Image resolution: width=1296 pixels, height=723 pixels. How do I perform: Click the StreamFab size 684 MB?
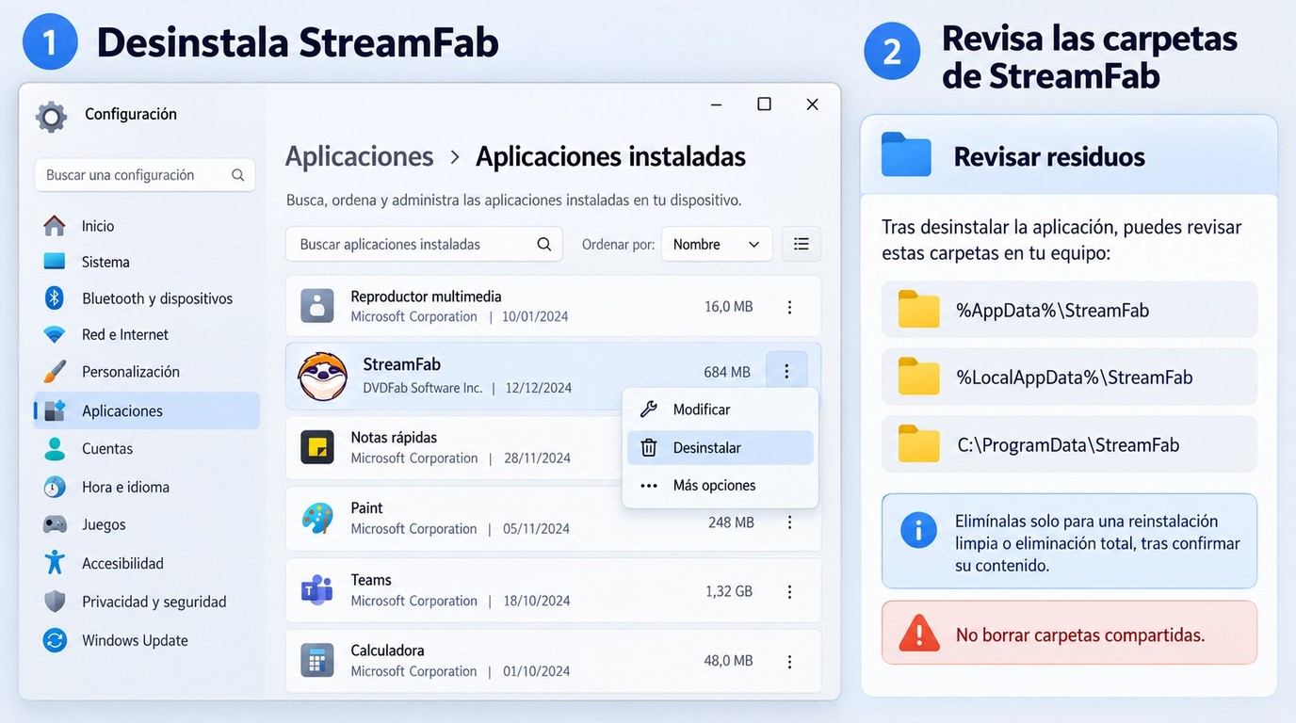(727, 372)
